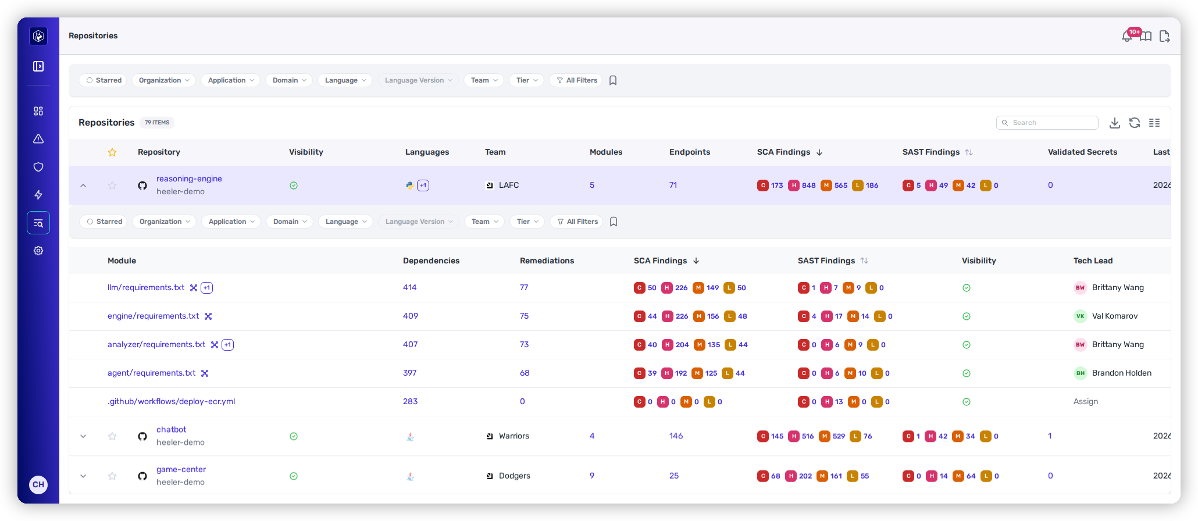Screen dimensions: 1198x521
Task: Collapse the reasoning-engine row
Action: tap(83, 185)
